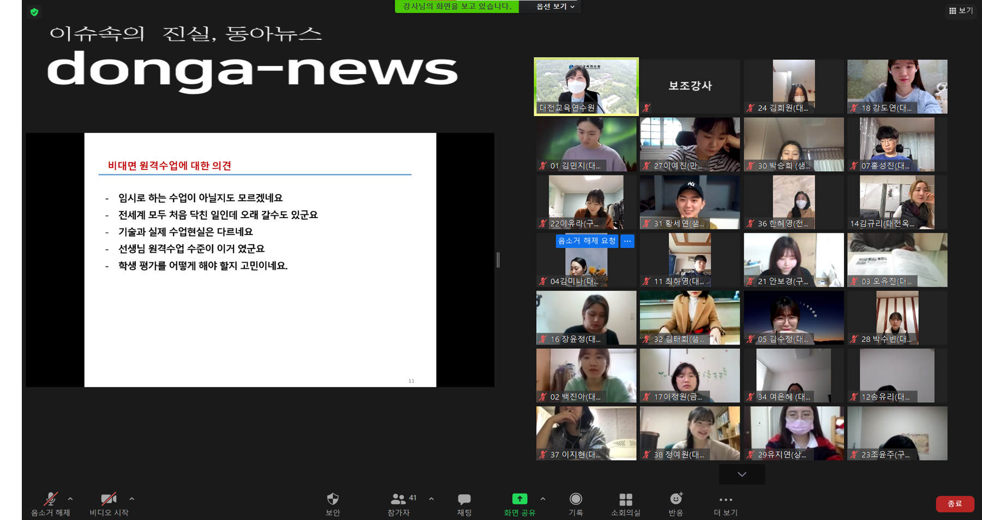Select the 14김규리 video tile
Image resolution: width=982 pixels, height=520 pixels.
(897, 202)
